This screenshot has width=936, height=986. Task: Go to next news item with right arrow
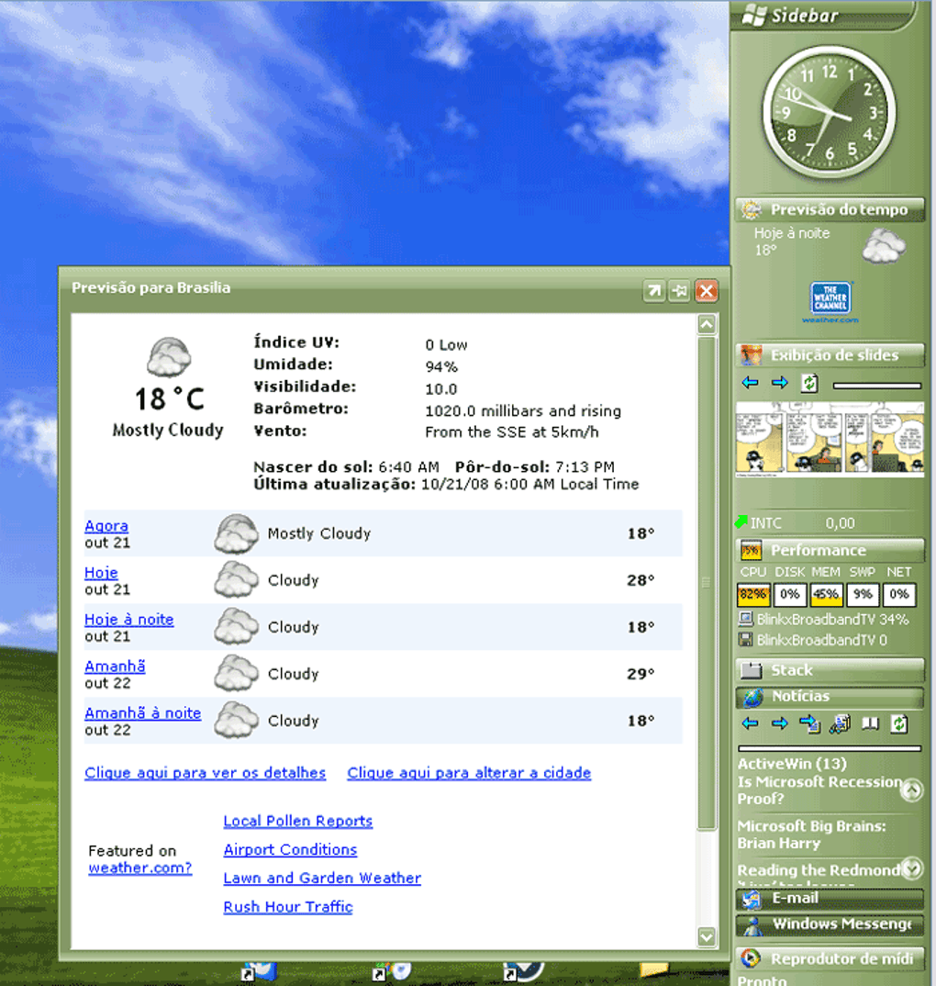click(779, 723)
